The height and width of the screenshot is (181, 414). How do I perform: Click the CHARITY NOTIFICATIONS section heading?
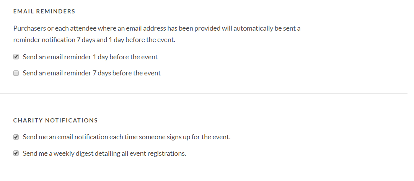55,121
